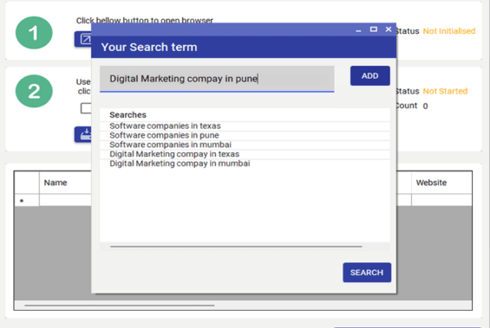Click the horizontal scrollbar under searches list
490x328 pixels.
(x=236, y=247)
